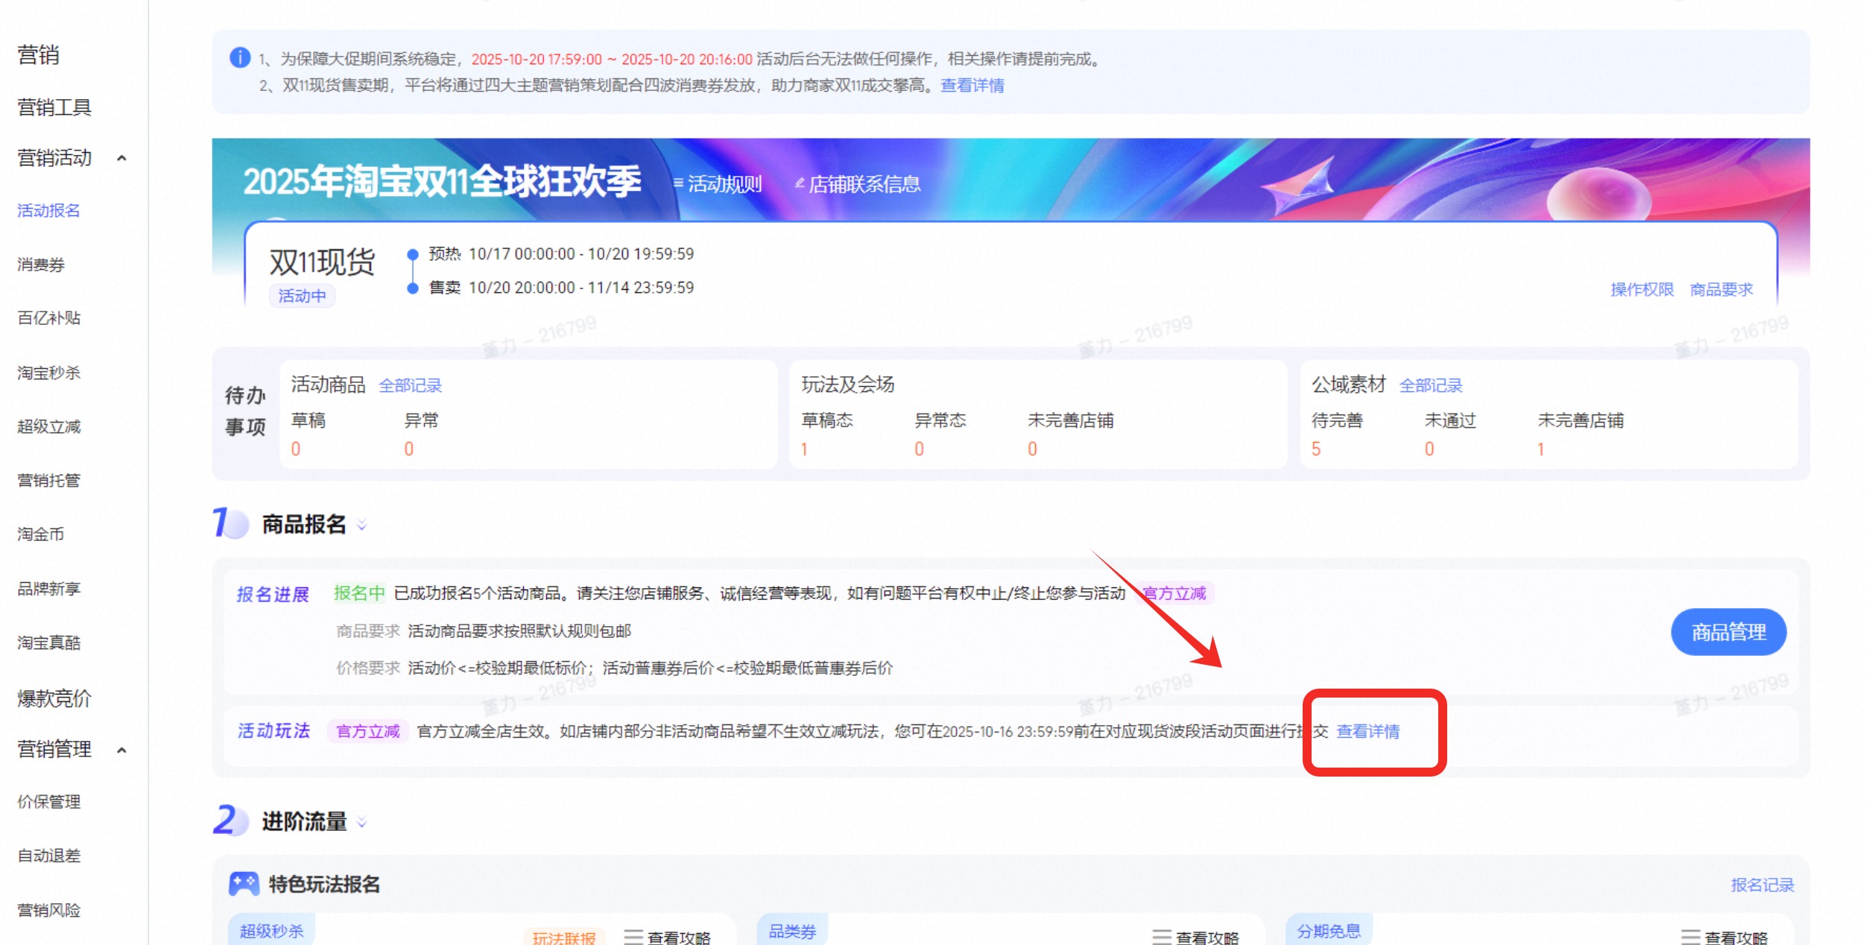This screenshot has width=1866, height=945.
Task: Click the 草稿 count under 活动商品
Action: tap(296, 449)
